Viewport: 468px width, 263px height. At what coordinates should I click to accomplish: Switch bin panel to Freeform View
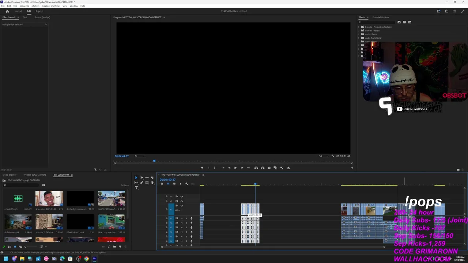pyautogui.click(x=20, y=247)
